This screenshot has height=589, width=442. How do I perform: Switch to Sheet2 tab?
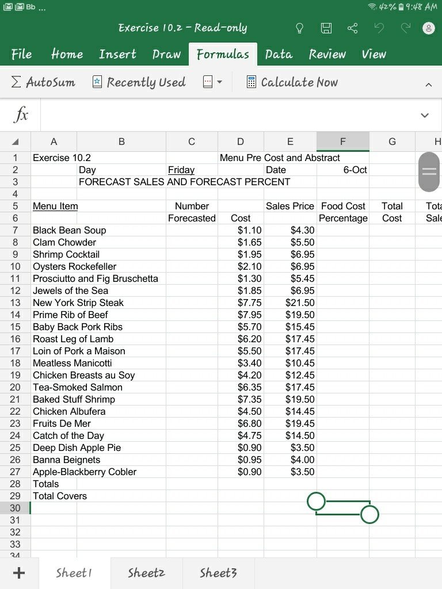(146, 573)
